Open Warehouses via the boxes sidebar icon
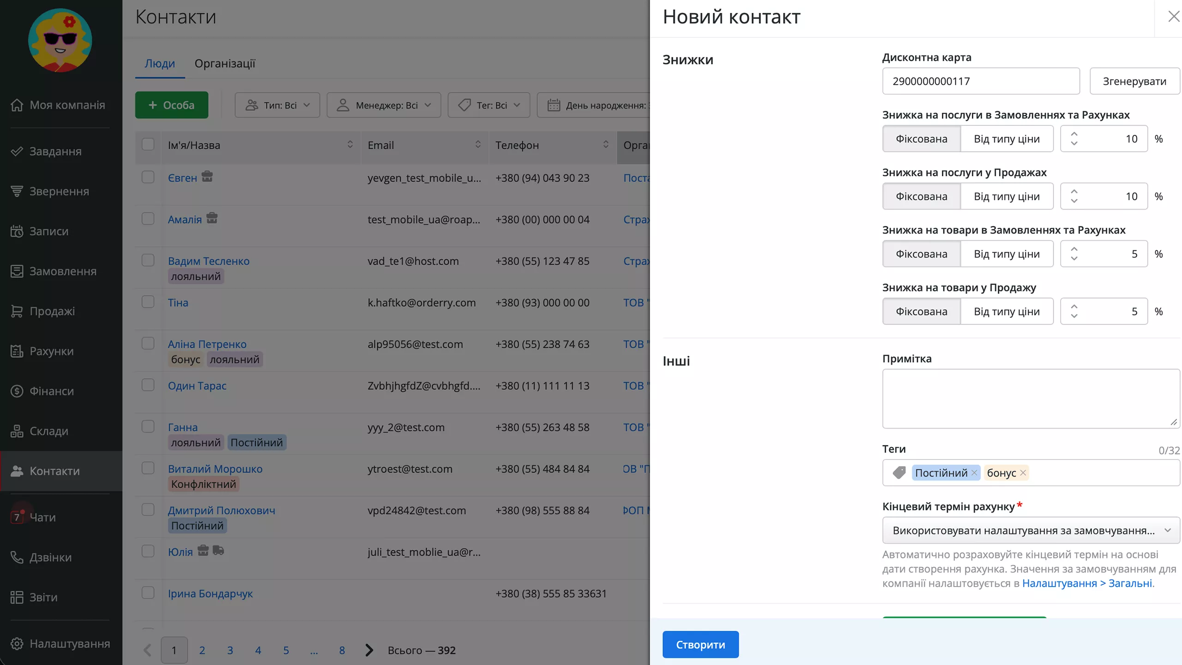1182x665 pixels. pos(17,431)
